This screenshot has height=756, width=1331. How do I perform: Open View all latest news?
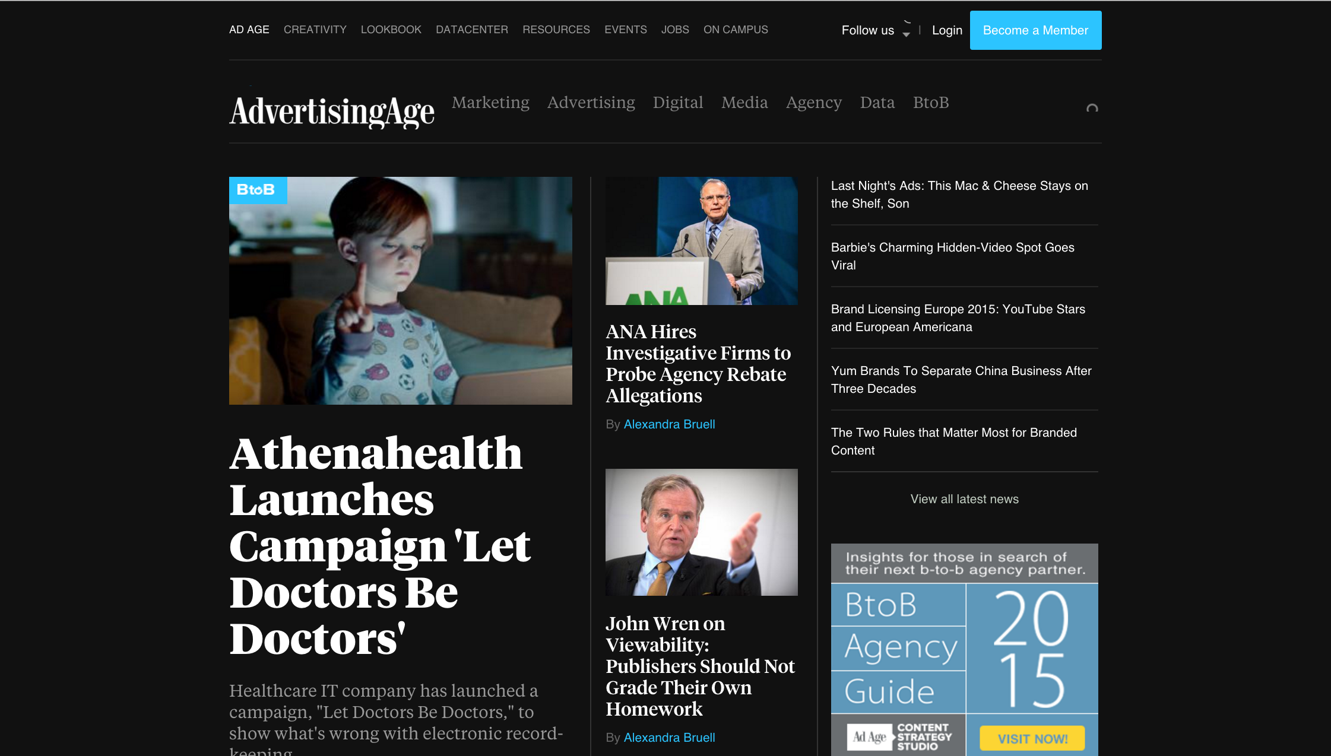click(x=964, y=499)
